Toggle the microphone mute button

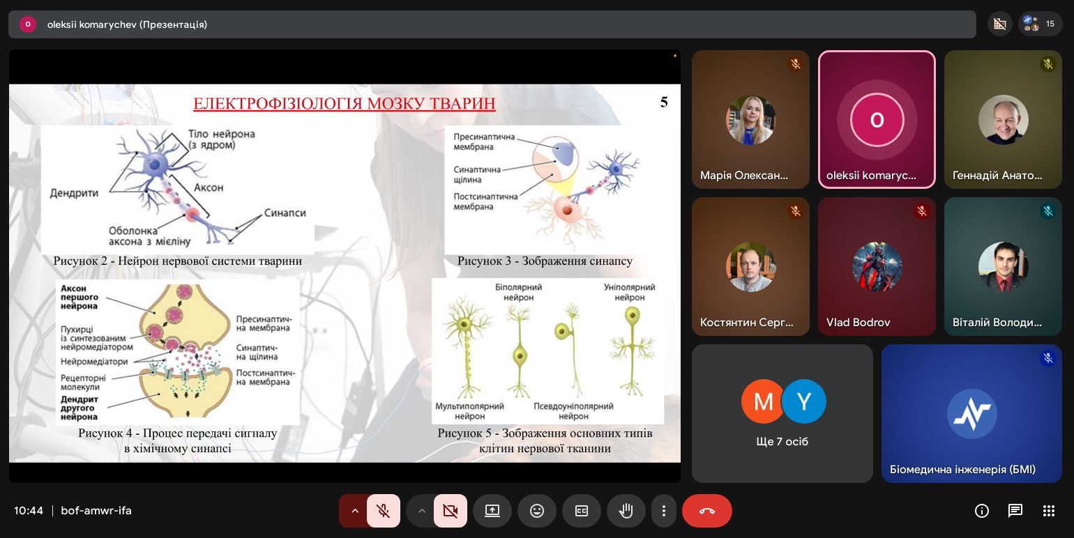(383, 511)
